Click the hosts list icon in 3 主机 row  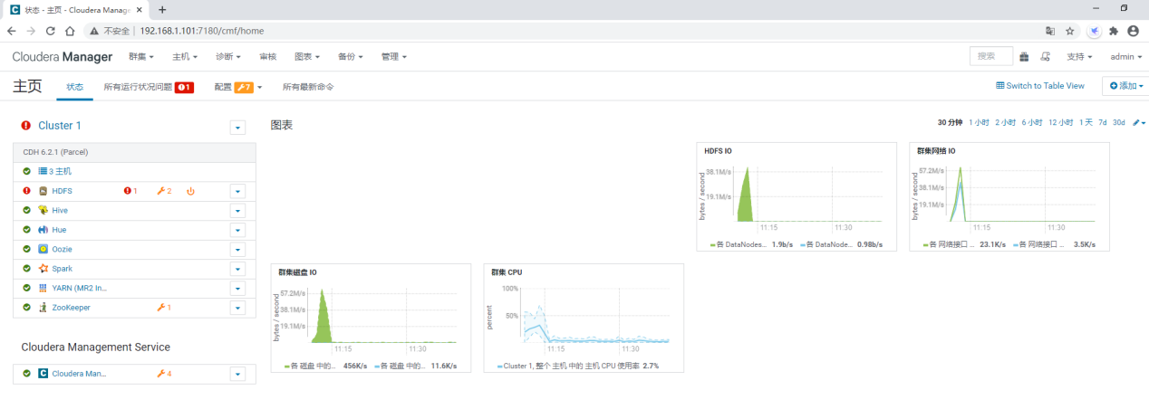tap(43, 171)
